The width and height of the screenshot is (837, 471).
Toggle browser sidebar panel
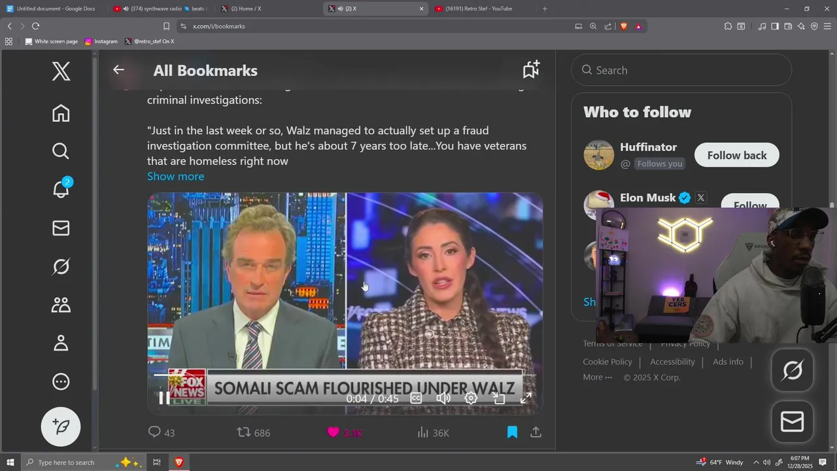[x=775, y=26]
